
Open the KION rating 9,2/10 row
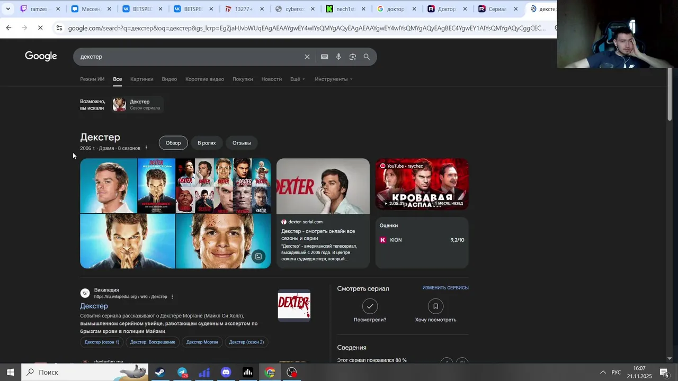422,240
